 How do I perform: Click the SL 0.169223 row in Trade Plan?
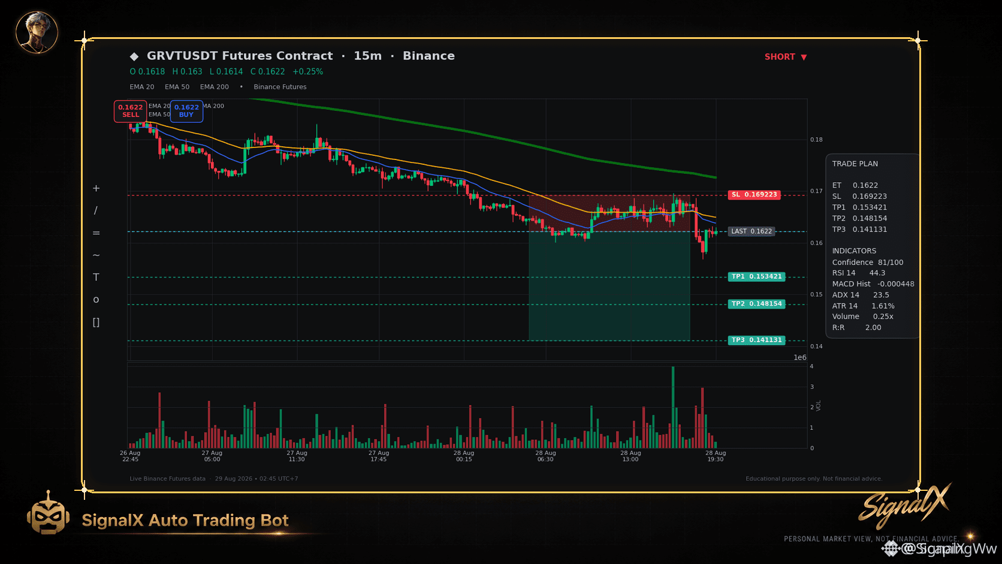tap(859, 197)
